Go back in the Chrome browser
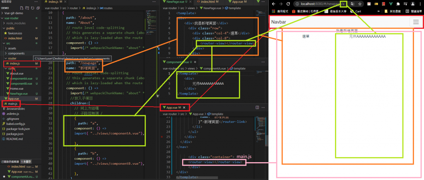Screen dimensions: 424x180 (x=273, y=4)
